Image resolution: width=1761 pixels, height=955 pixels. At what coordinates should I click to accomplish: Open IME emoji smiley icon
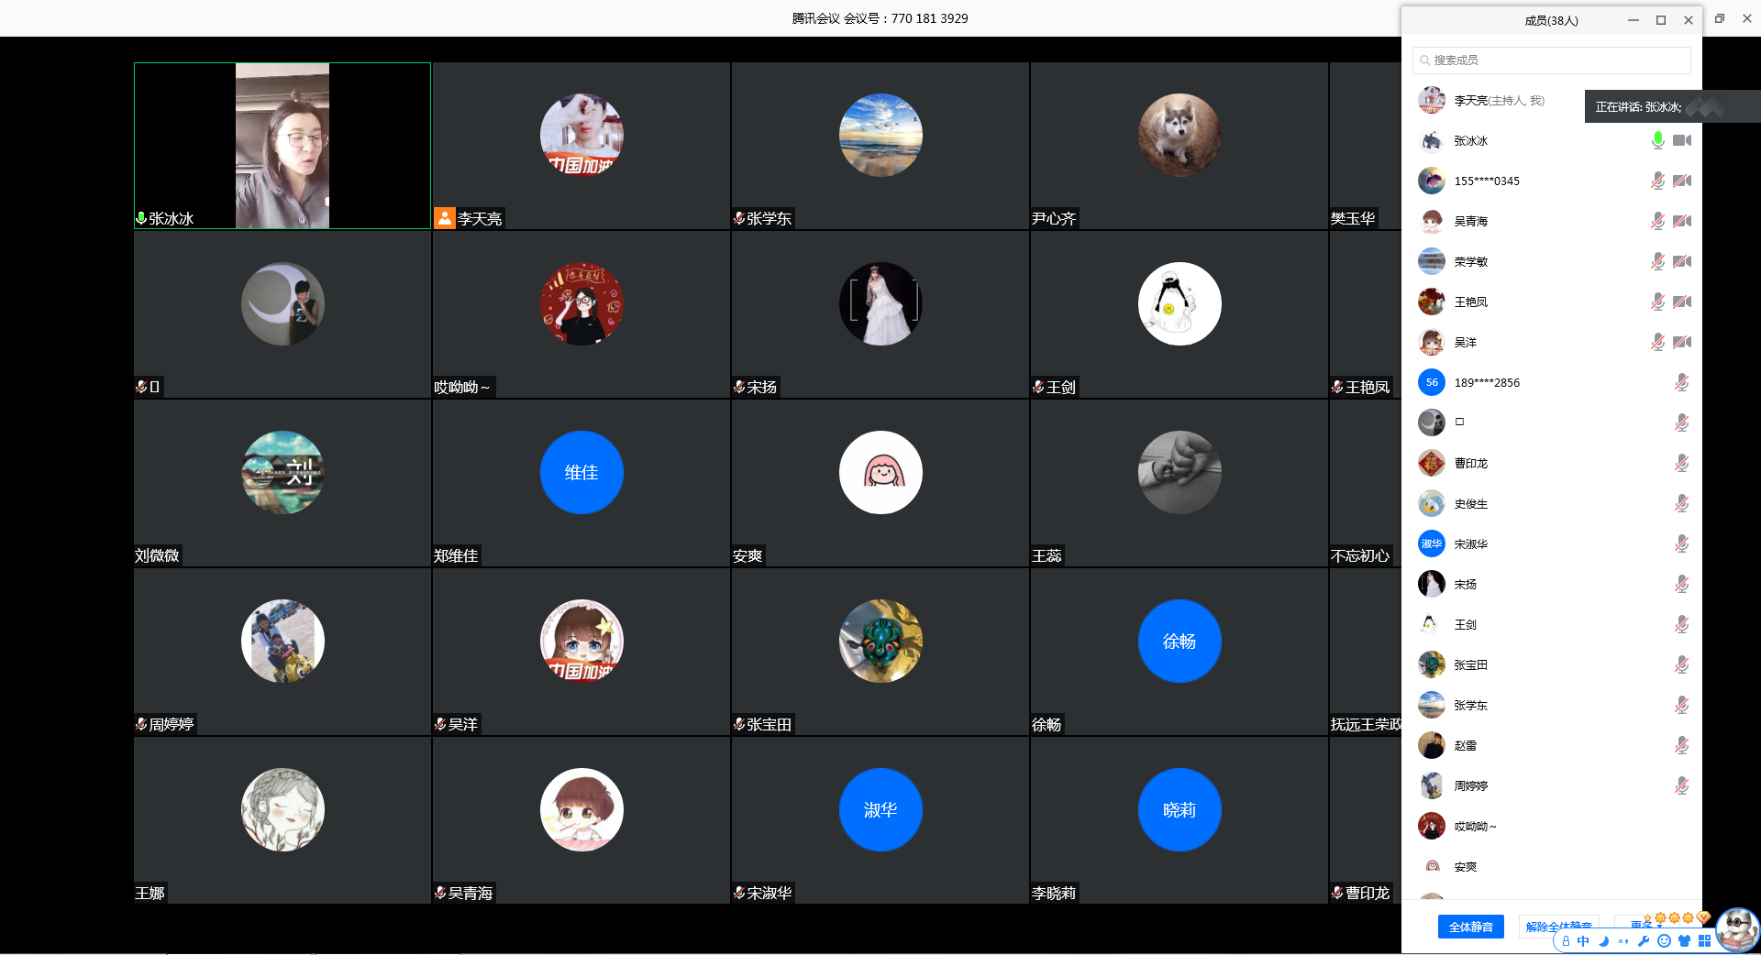point(1664,941)
